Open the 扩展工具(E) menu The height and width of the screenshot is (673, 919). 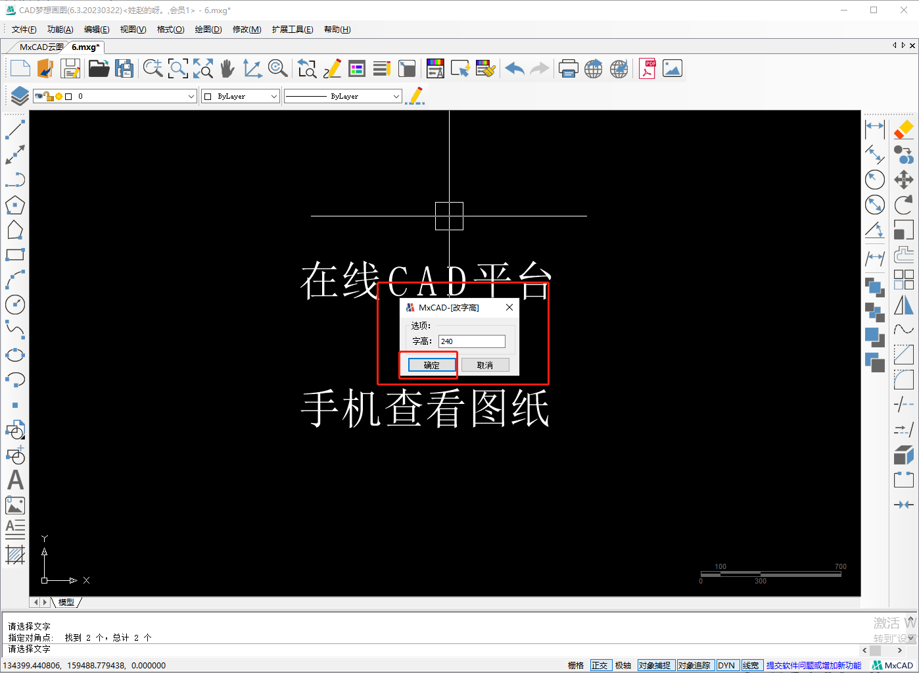pyautogui.click(x=293, y=29)
